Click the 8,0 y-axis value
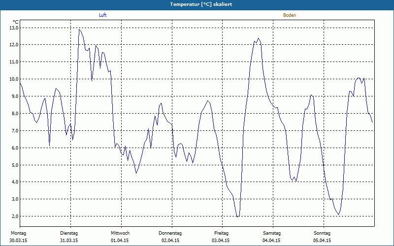394x246 pixels. (15, 114)
